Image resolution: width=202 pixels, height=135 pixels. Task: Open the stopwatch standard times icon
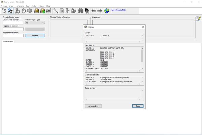tap(24, 11)
